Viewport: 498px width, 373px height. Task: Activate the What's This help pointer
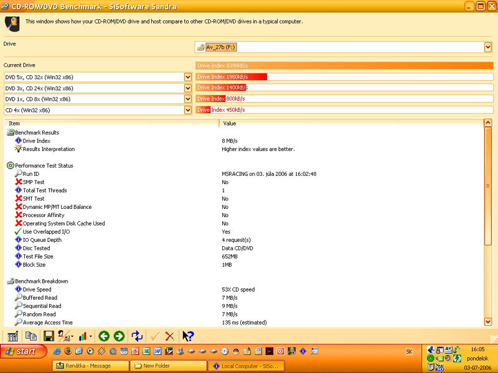[188, 336]
